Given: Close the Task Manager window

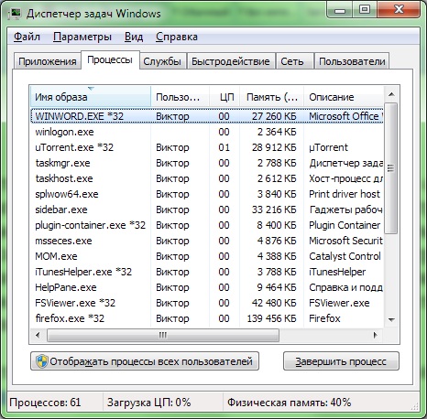Looking at the screenshot, I should pos(399,10).
